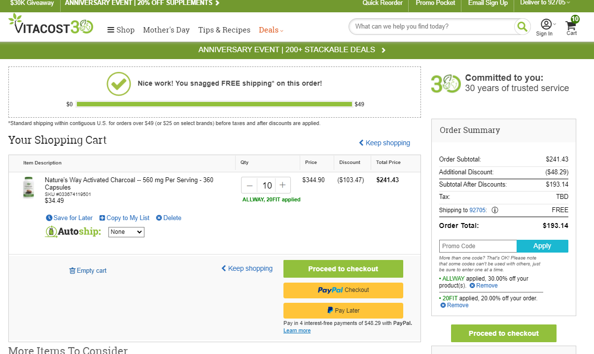Open the 200+ Stackable Deals banner

[x=292, y=50]
